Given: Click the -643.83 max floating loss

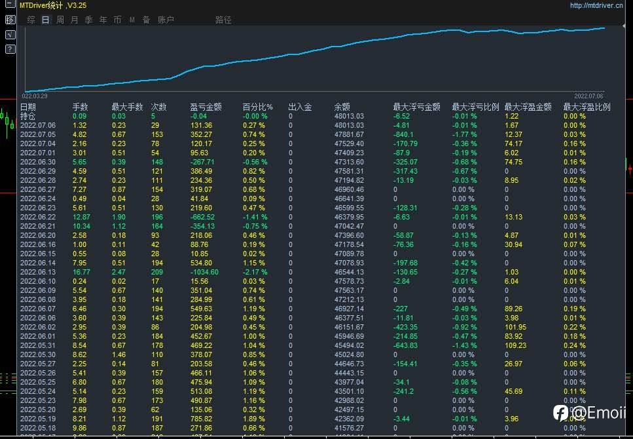Looking at the screenshot, I should click(405, 345).
